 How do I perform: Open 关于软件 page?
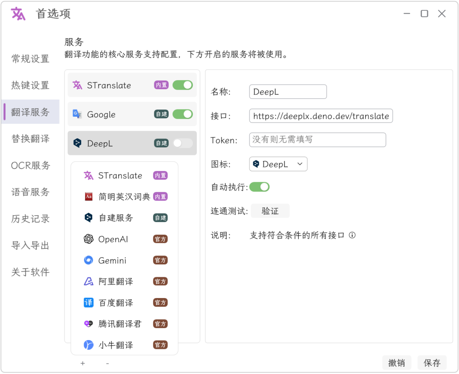[30, 272]
